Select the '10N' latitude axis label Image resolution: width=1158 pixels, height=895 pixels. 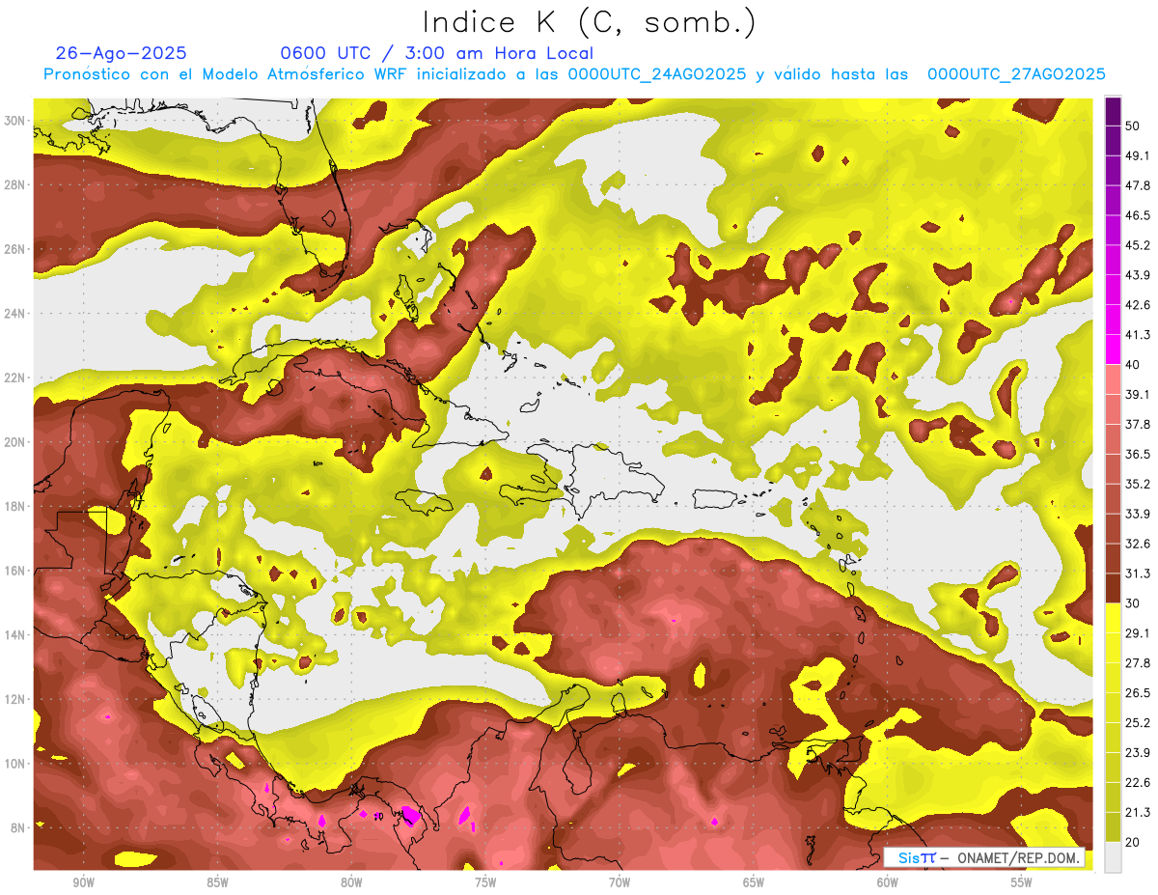[15, 764]
